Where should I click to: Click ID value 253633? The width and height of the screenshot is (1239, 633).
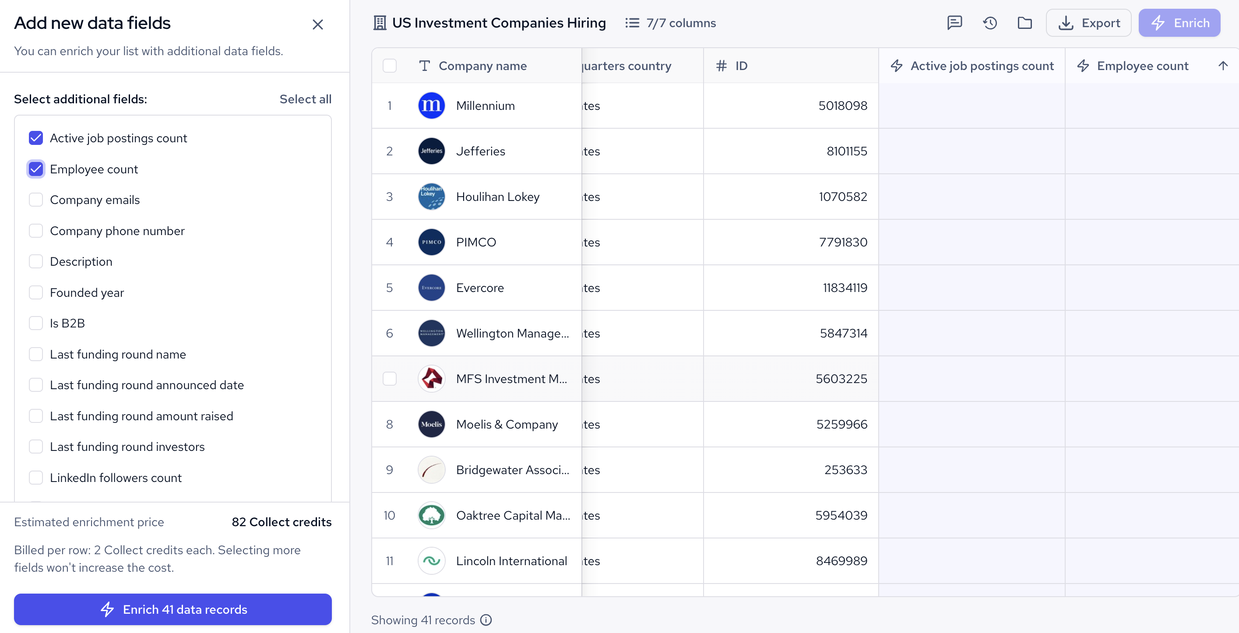click(845, 469)
